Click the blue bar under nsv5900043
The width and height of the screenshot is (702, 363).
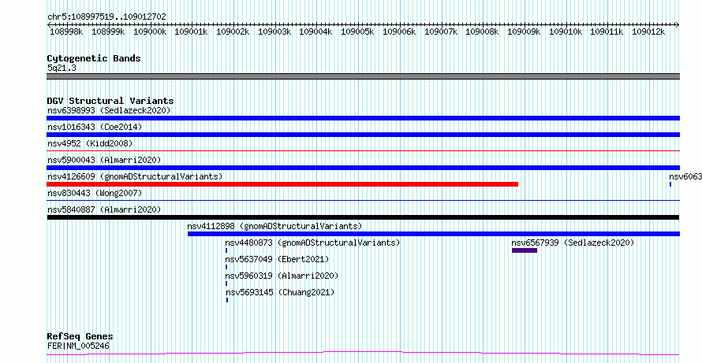pyautogui.click(x=363, y=168)
